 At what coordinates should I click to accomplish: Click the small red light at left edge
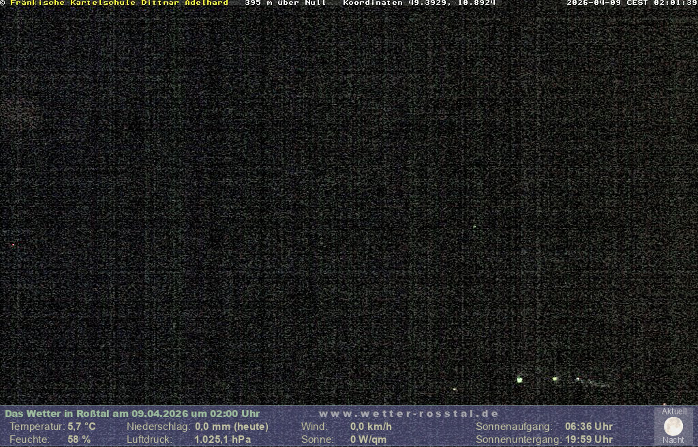click(13, 245)
